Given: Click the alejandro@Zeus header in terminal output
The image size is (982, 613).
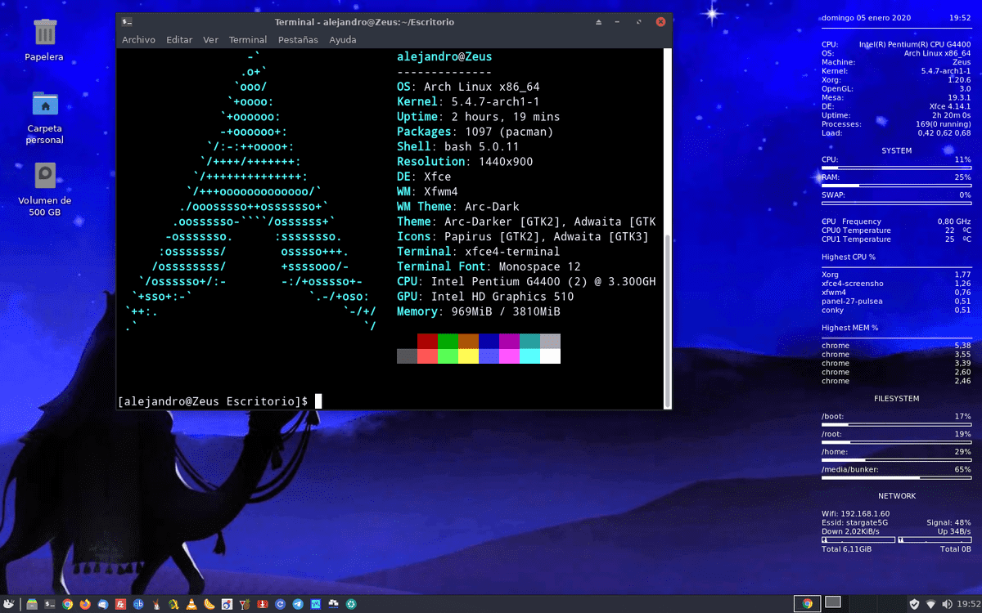Looking at the screenshot, I should 444,56.
